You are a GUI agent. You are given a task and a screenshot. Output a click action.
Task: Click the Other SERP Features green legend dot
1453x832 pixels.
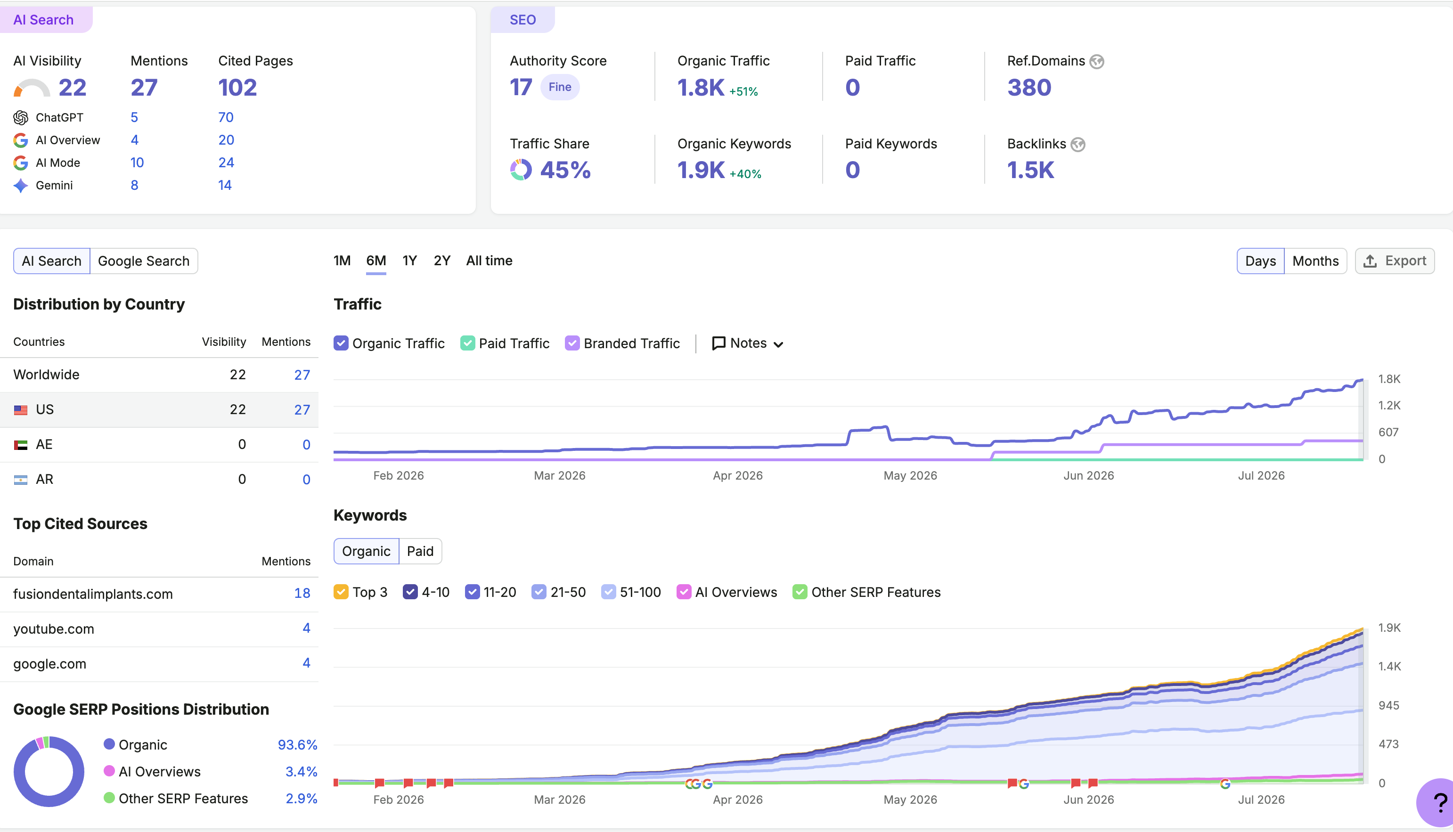(x=109, y=798)
